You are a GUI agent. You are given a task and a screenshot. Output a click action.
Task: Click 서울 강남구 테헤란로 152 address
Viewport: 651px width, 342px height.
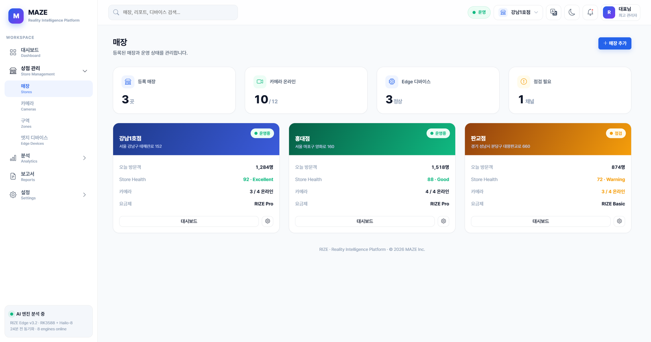[140, 146]
